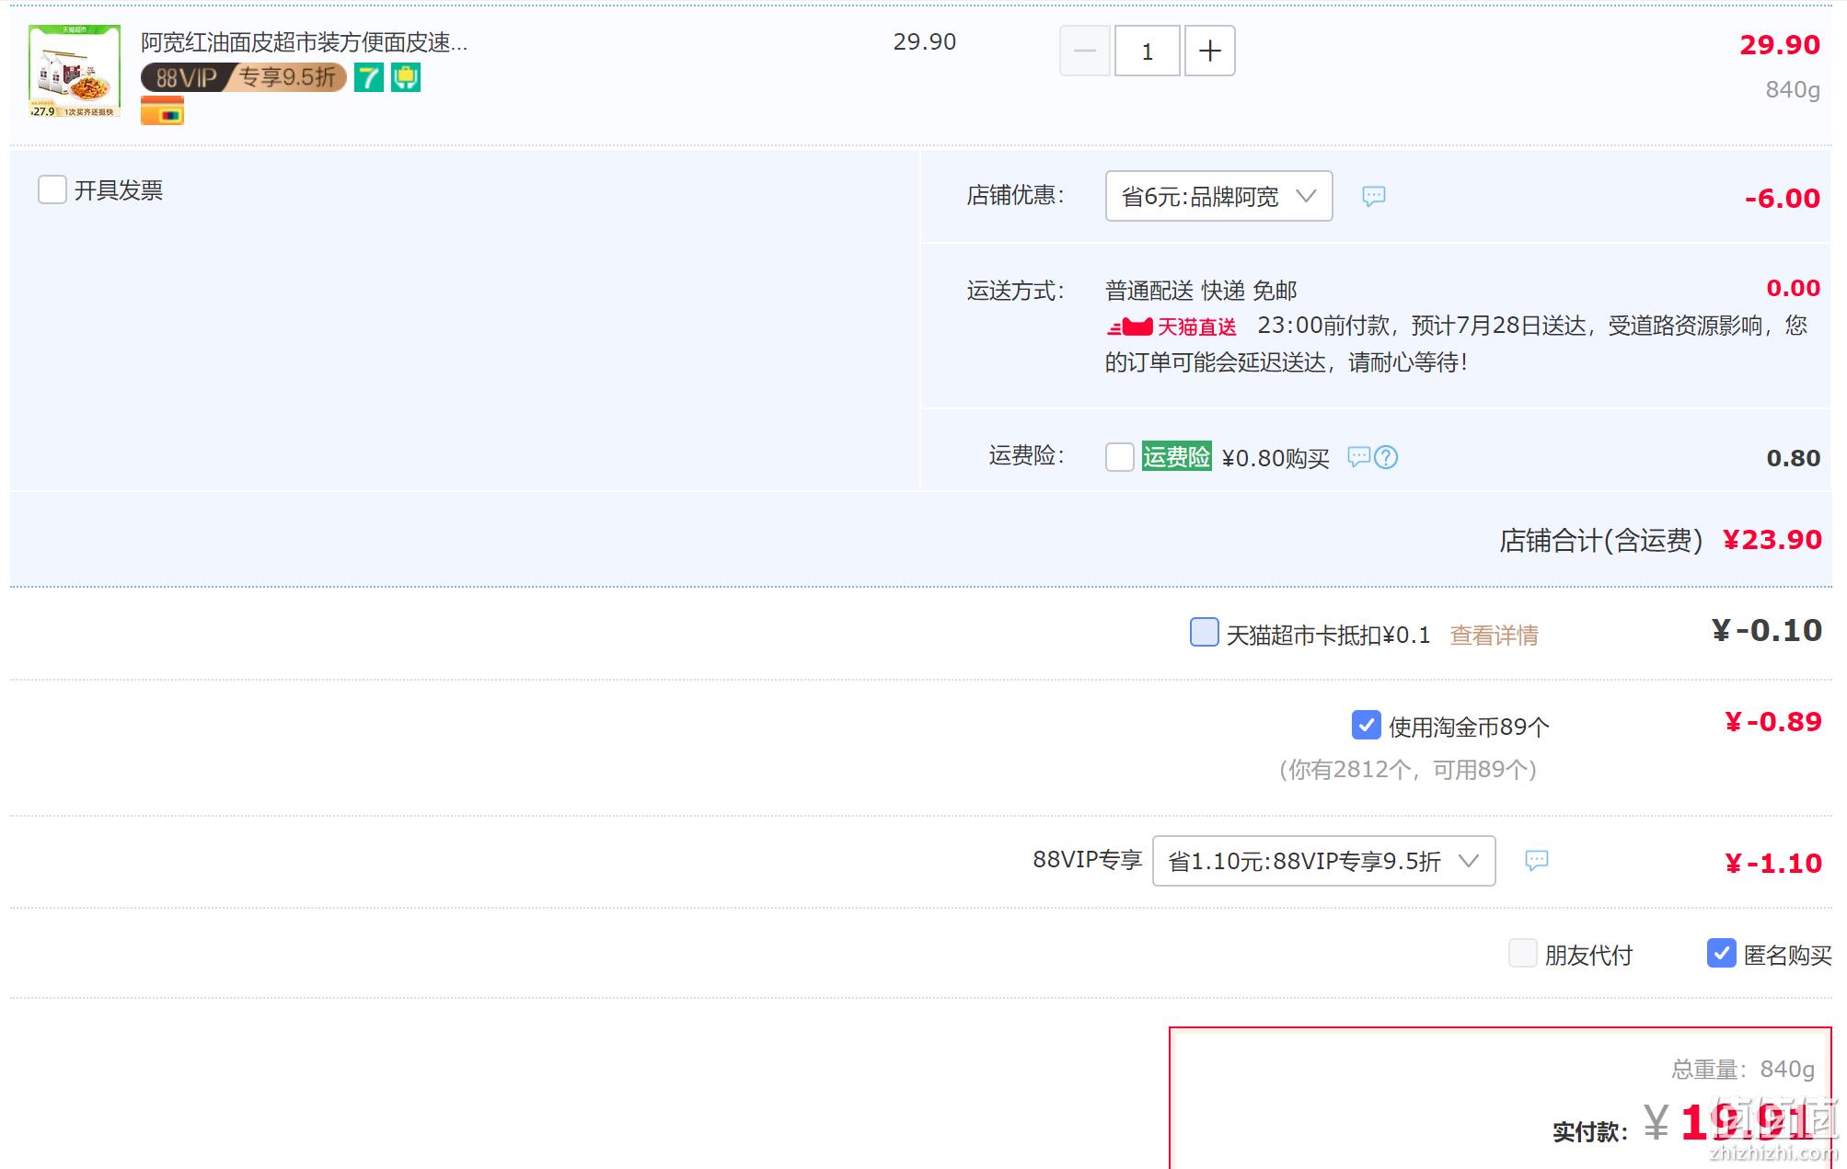Increase quantity with the plus button

click(x=1210, y=51)
